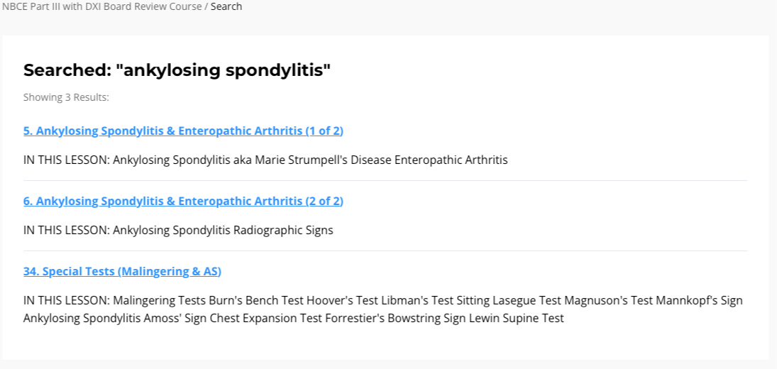Open lesson 5 Ankylosing Spondylitis (1 of 2) link
The height and width of the screenshot is (369, 777).
click(183, 131)
